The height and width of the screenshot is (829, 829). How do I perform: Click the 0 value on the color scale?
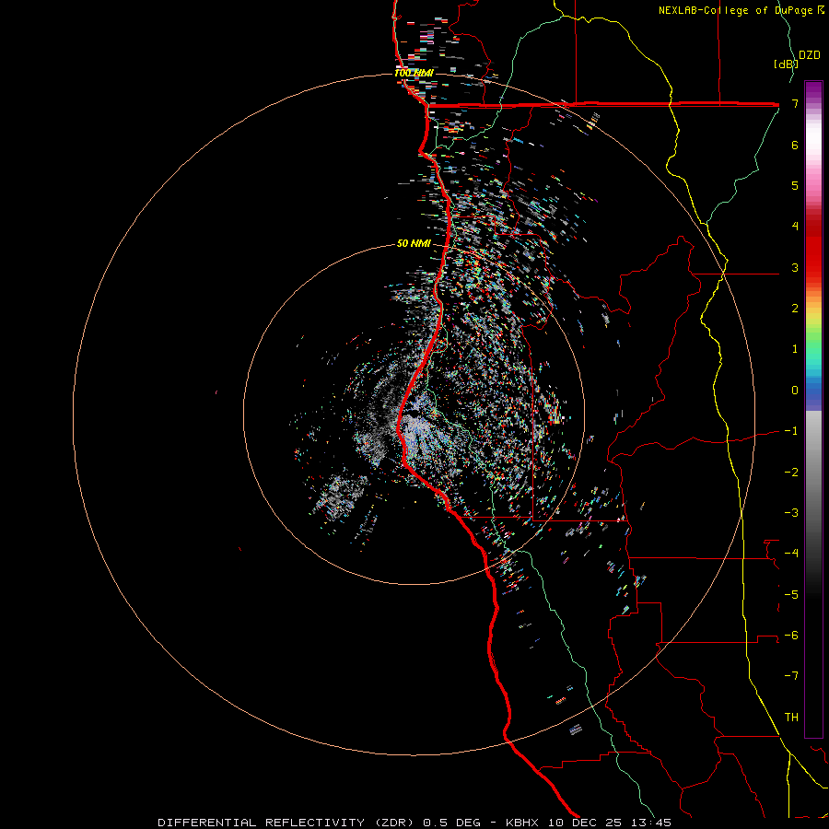[795, 391]
